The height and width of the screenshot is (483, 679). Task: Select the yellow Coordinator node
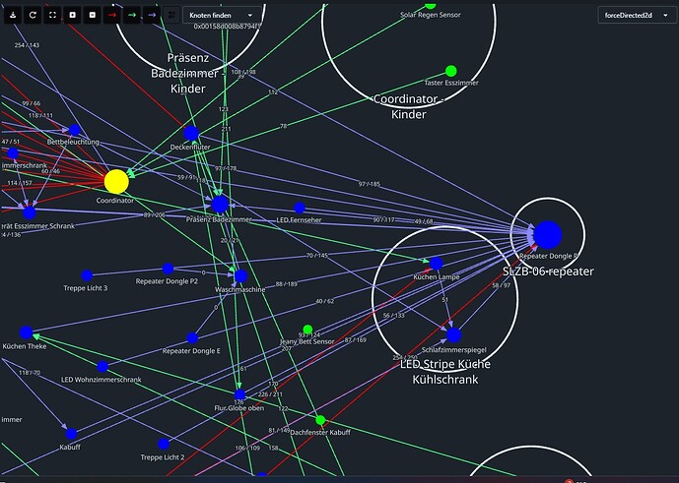click(116, 181)
